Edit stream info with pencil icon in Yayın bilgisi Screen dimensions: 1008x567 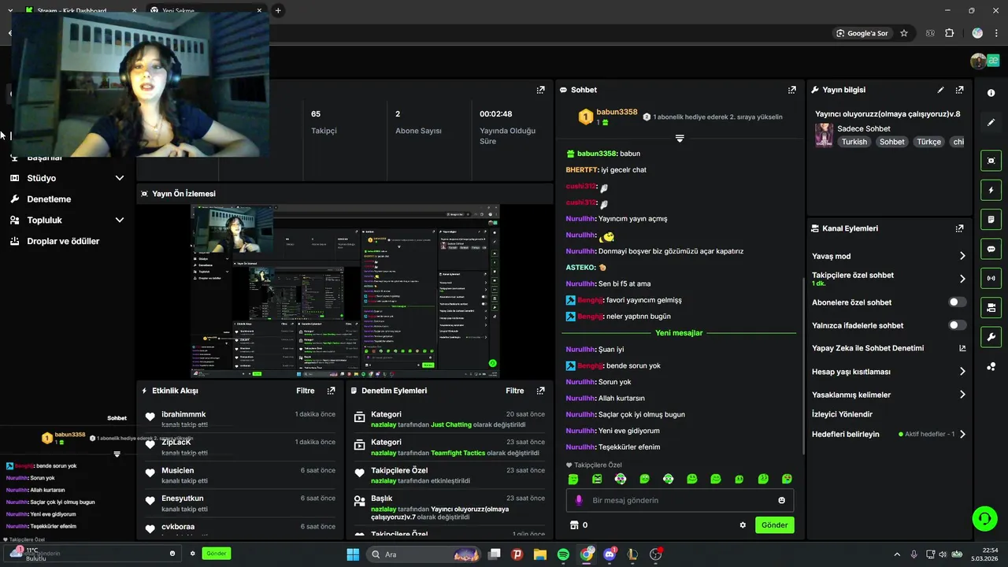940,90
